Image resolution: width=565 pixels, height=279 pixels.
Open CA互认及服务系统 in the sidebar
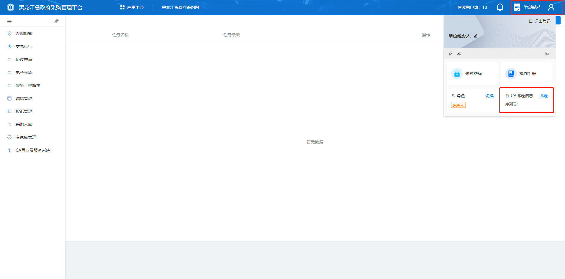32,150
